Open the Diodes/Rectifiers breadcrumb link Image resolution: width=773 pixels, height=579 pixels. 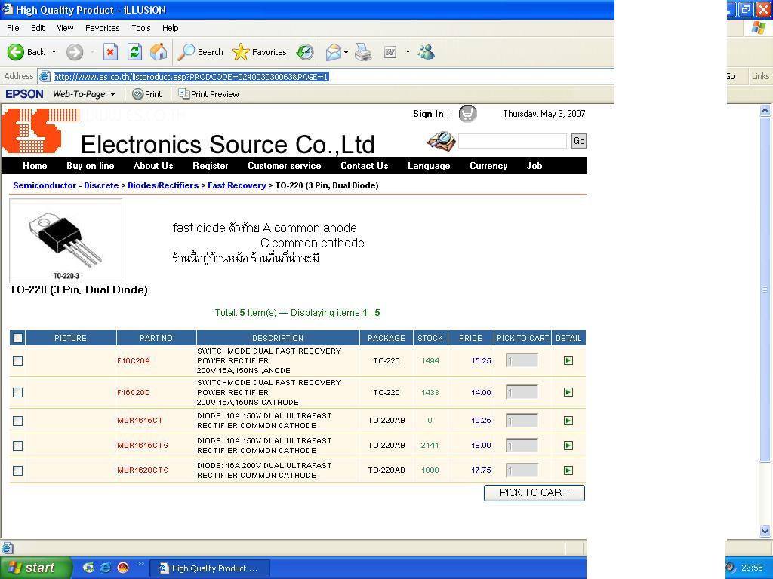(x=163, y=185)
